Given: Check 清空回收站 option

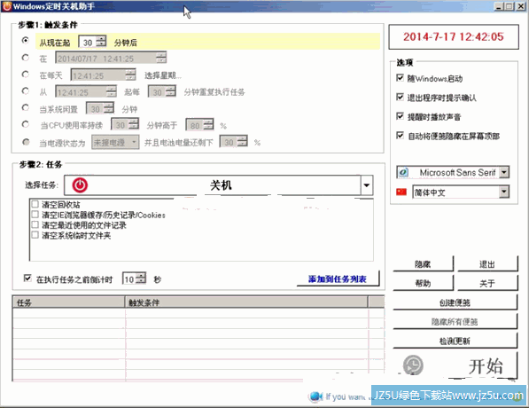Looking at the screenshot, I should tap(35, 204).
